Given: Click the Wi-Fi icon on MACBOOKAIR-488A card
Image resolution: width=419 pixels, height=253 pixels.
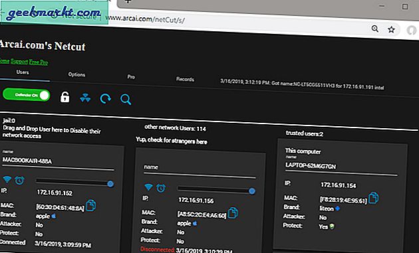Looking at the screenshot, I should [x=7, y=179].
